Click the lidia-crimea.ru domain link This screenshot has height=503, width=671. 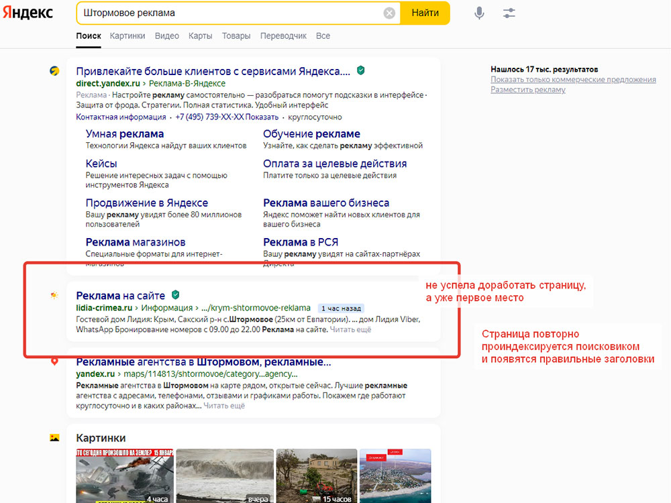click(x=104, y=308)
